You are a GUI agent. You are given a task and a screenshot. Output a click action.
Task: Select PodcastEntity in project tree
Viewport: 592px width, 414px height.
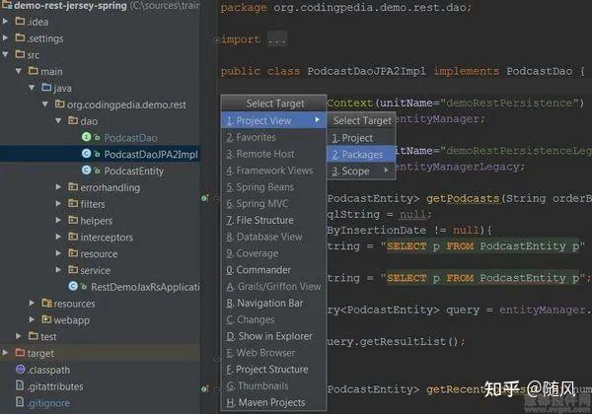tap(100, 171)
